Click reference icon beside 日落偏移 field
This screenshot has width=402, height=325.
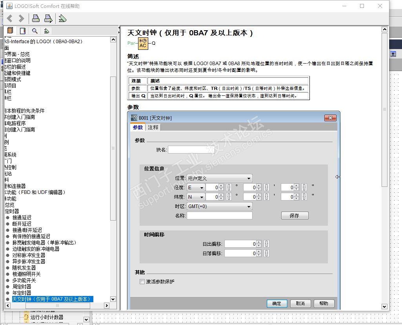point(266,254)
